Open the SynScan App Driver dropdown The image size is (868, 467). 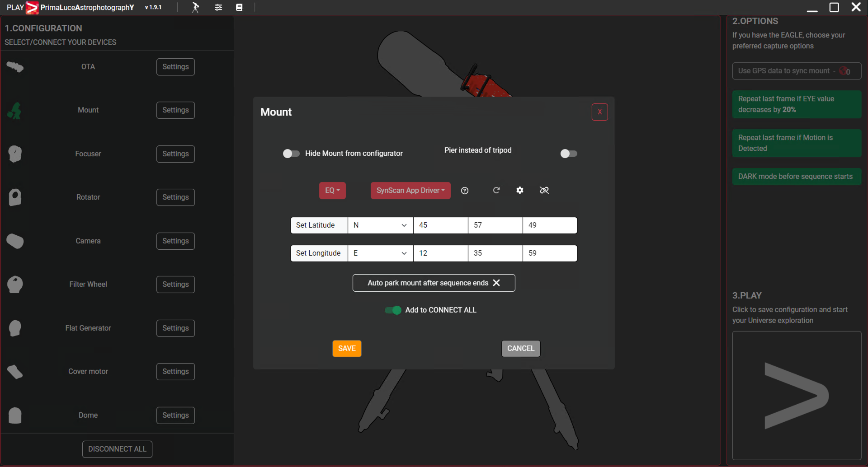(x=410, y=191)
